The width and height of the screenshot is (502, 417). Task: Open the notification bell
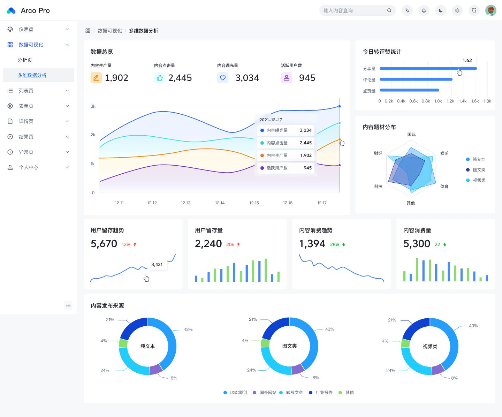pos(424,10)
